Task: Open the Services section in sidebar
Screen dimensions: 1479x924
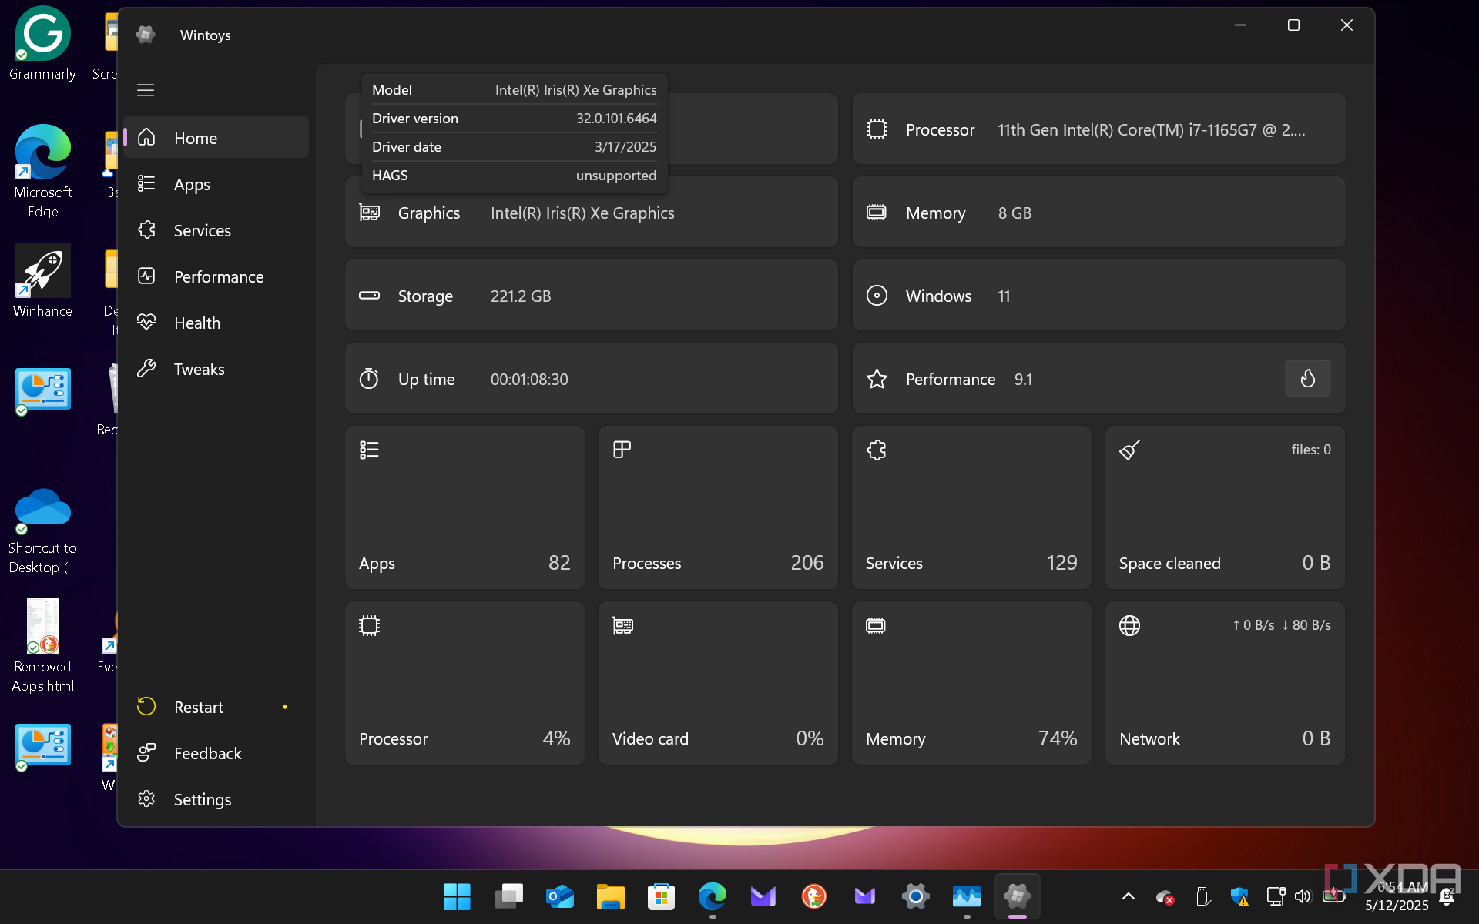Action: [216, 230]
